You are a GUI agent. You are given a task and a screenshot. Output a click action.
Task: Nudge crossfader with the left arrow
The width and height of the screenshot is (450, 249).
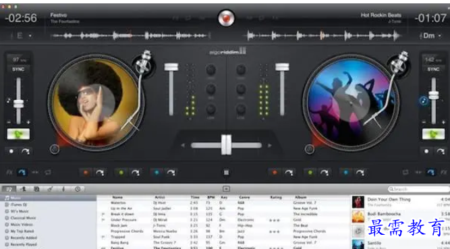pos(183,146)
